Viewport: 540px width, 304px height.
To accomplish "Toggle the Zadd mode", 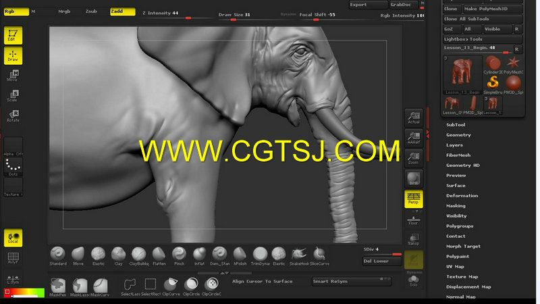I will 122,11.
